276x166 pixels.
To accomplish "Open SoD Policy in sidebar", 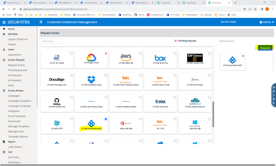I will 14,157.
